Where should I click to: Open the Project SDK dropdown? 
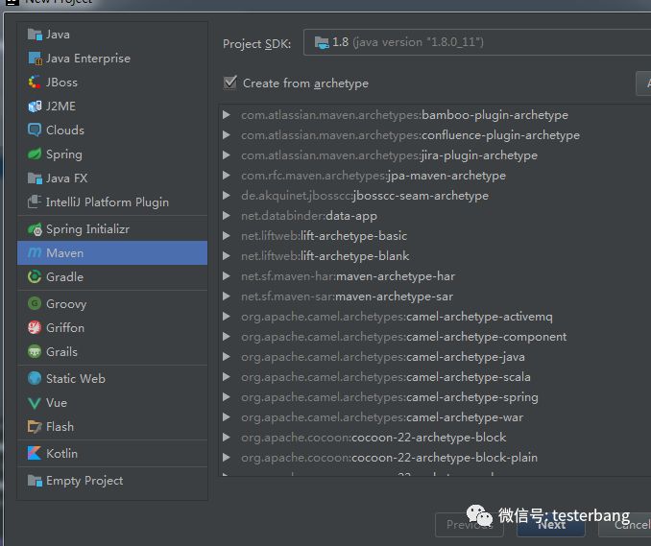tap(477, 42)
